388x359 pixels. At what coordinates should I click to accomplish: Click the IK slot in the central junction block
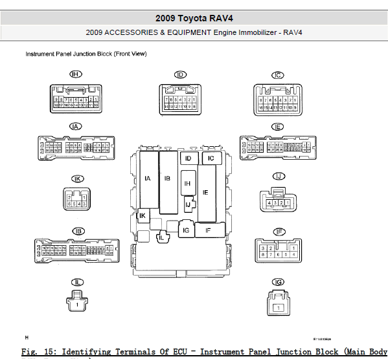click(x=143, y=215)
